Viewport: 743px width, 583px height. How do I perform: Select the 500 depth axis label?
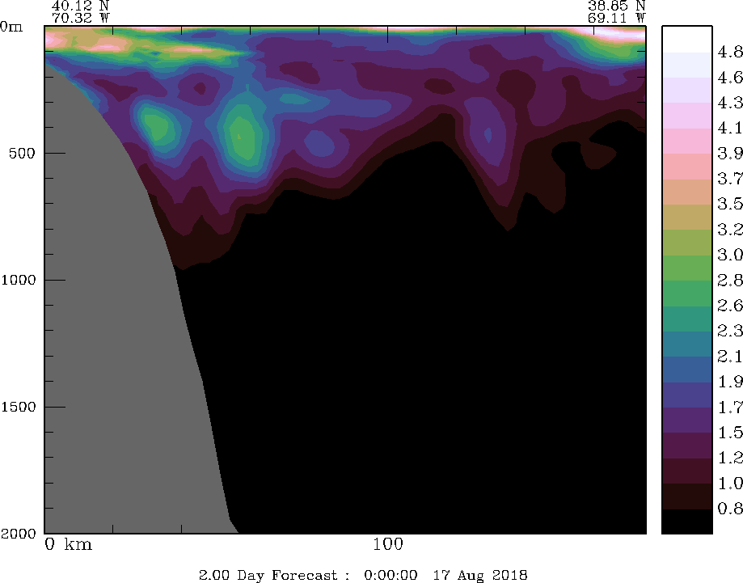23,153
